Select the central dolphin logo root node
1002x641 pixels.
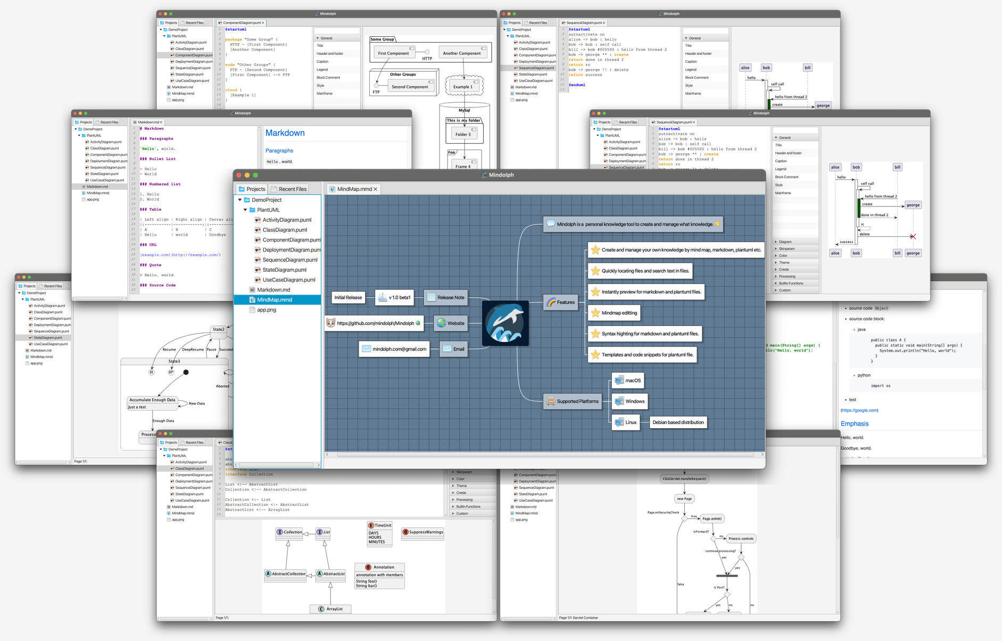click(506, 323)
